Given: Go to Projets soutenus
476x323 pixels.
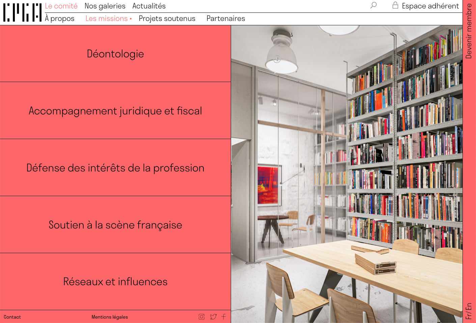Looking at the screenshot, I should (167, 19).
